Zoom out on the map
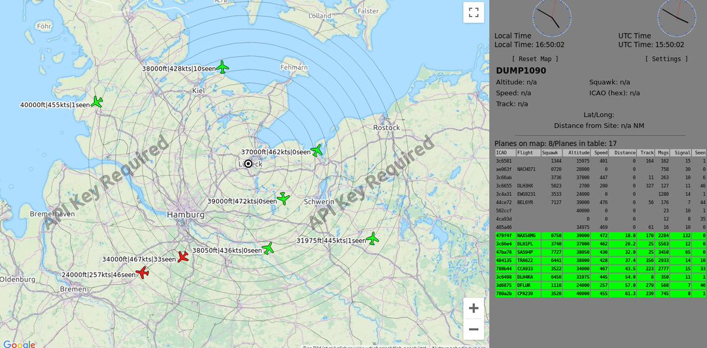This screenshot has width=707, height=348. pos(473,329)
